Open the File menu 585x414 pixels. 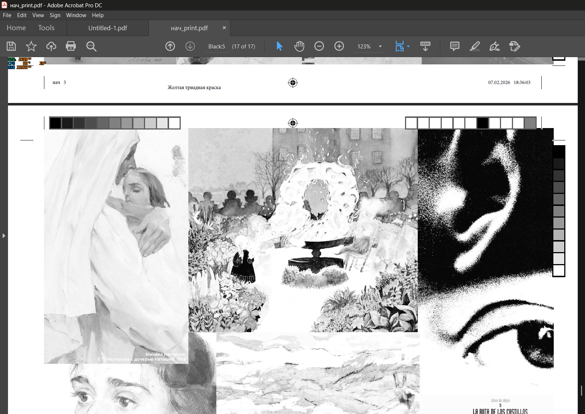(7, 15)
